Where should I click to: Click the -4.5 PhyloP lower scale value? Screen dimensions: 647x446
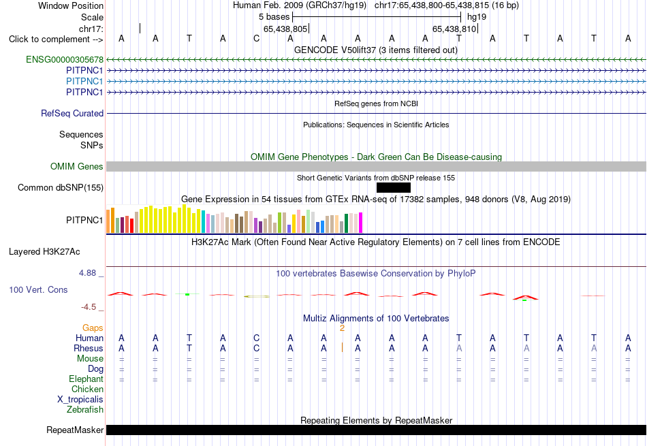tap(89, 306)
